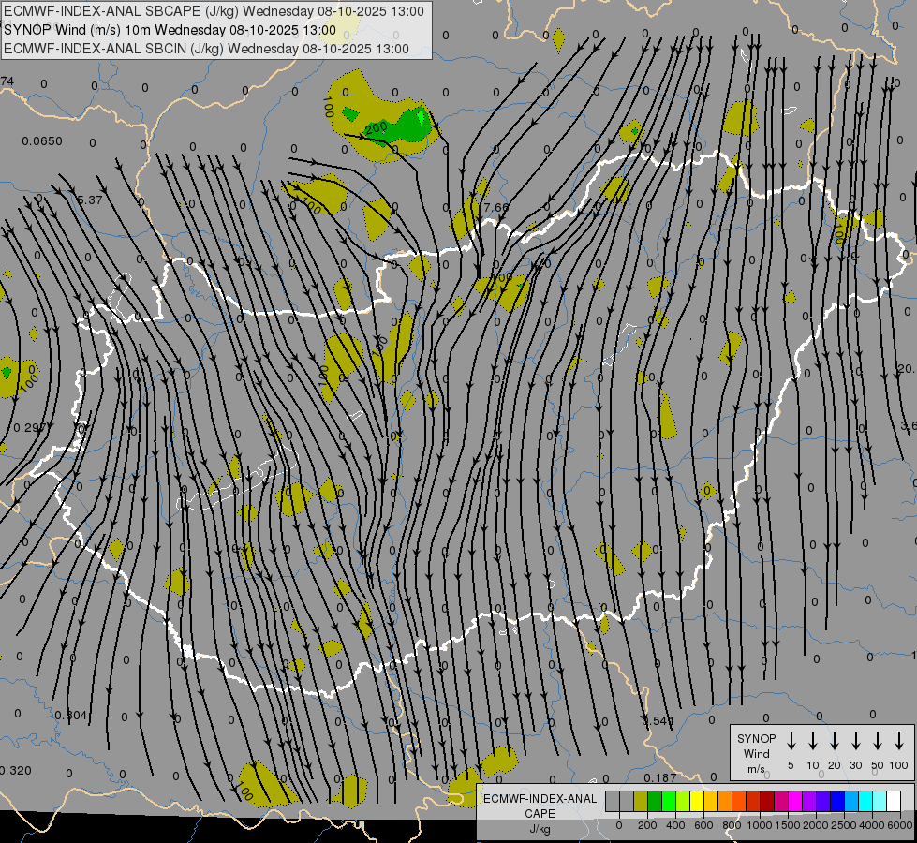Select the bright green CAPE legend swatch
Screen dimensions: 917x843
(669, 802)
